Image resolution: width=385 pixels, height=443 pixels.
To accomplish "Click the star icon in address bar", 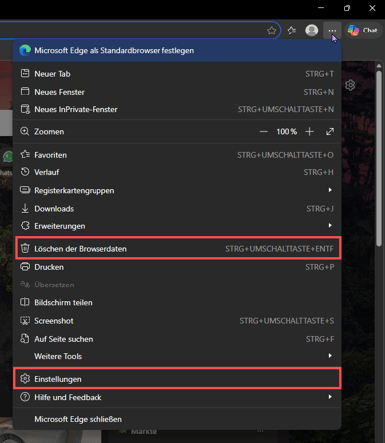I will 271,31.
